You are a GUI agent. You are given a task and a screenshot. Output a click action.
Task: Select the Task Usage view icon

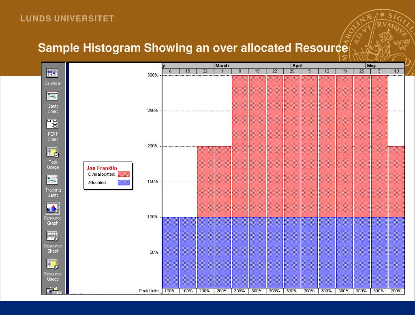tap(52, 152)
